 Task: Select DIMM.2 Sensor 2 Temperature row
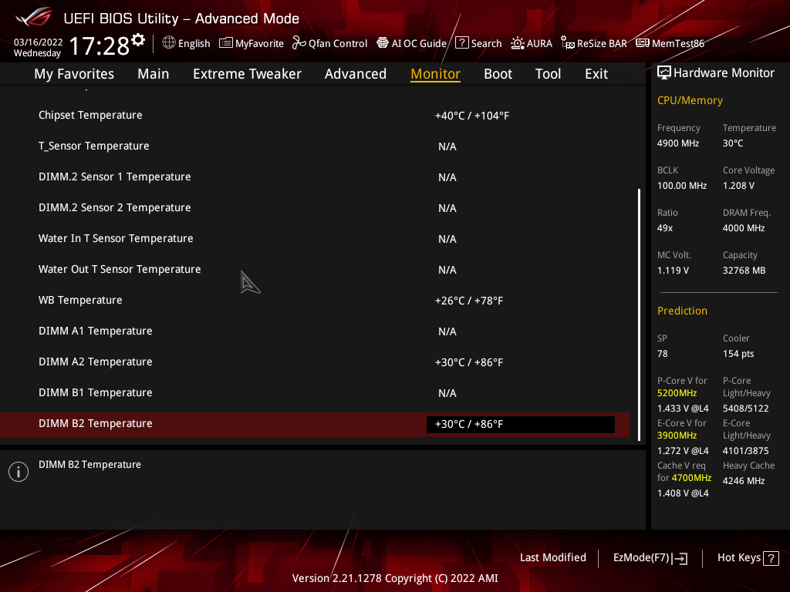click(315, 207)
